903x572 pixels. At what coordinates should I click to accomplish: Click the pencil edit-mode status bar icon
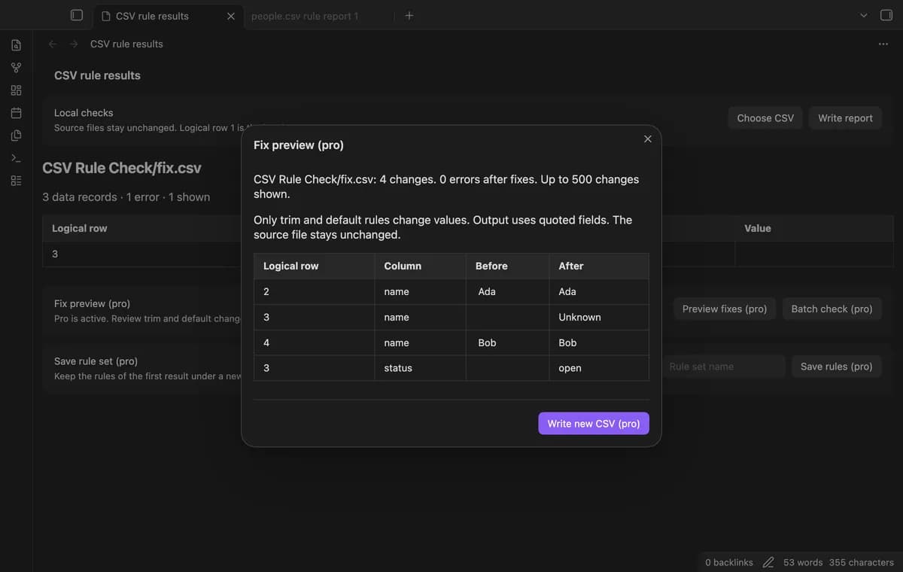coord(768,562)
